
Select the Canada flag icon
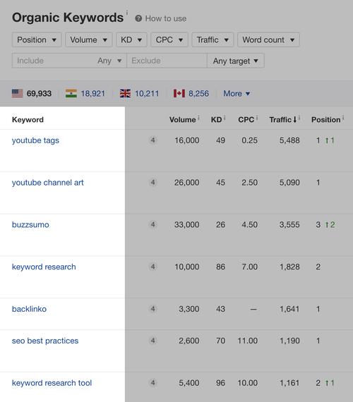179,93
